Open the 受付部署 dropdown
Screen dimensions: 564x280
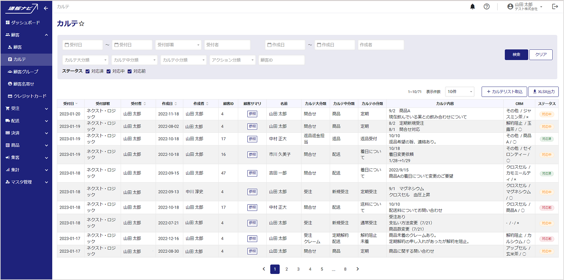178,45
